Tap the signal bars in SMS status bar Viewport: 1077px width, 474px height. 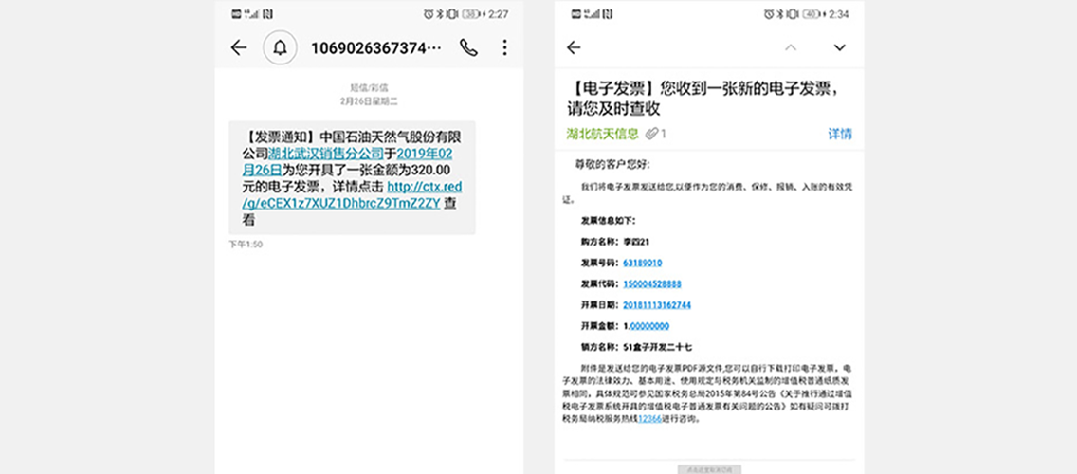[x=252, y=13]
